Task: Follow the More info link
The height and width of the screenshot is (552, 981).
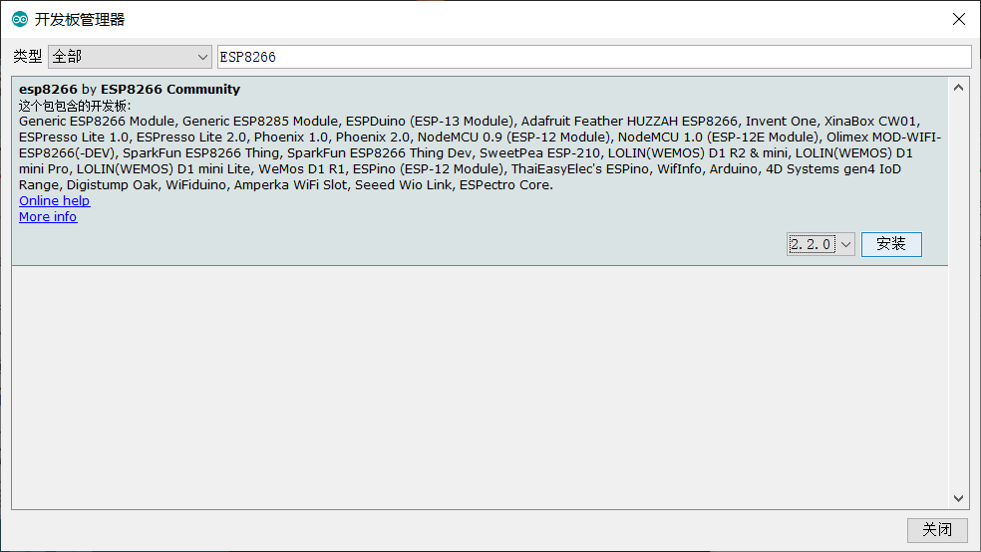Action: (48, 217)
